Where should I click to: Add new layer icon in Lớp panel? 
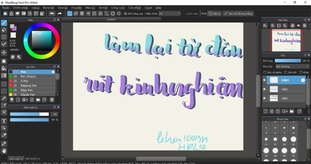265,111
